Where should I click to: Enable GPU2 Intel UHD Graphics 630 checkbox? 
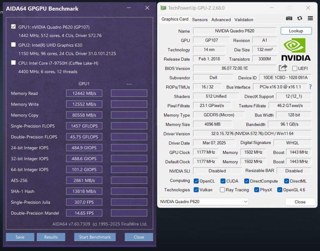(13, 45)
